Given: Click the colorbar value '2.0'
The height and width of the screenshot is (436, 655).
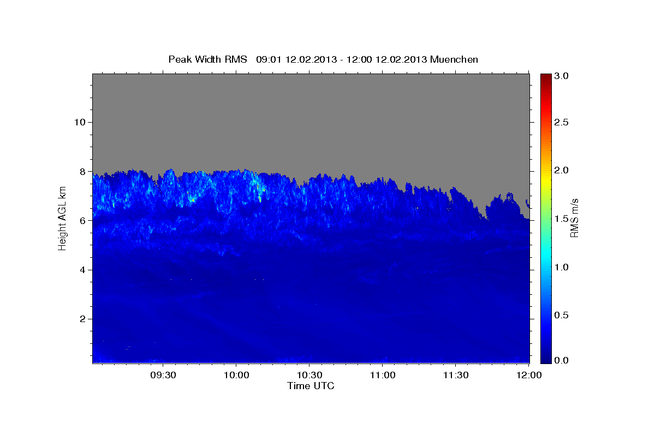Looking at the screenshot, I should click(x=562, y=171).
